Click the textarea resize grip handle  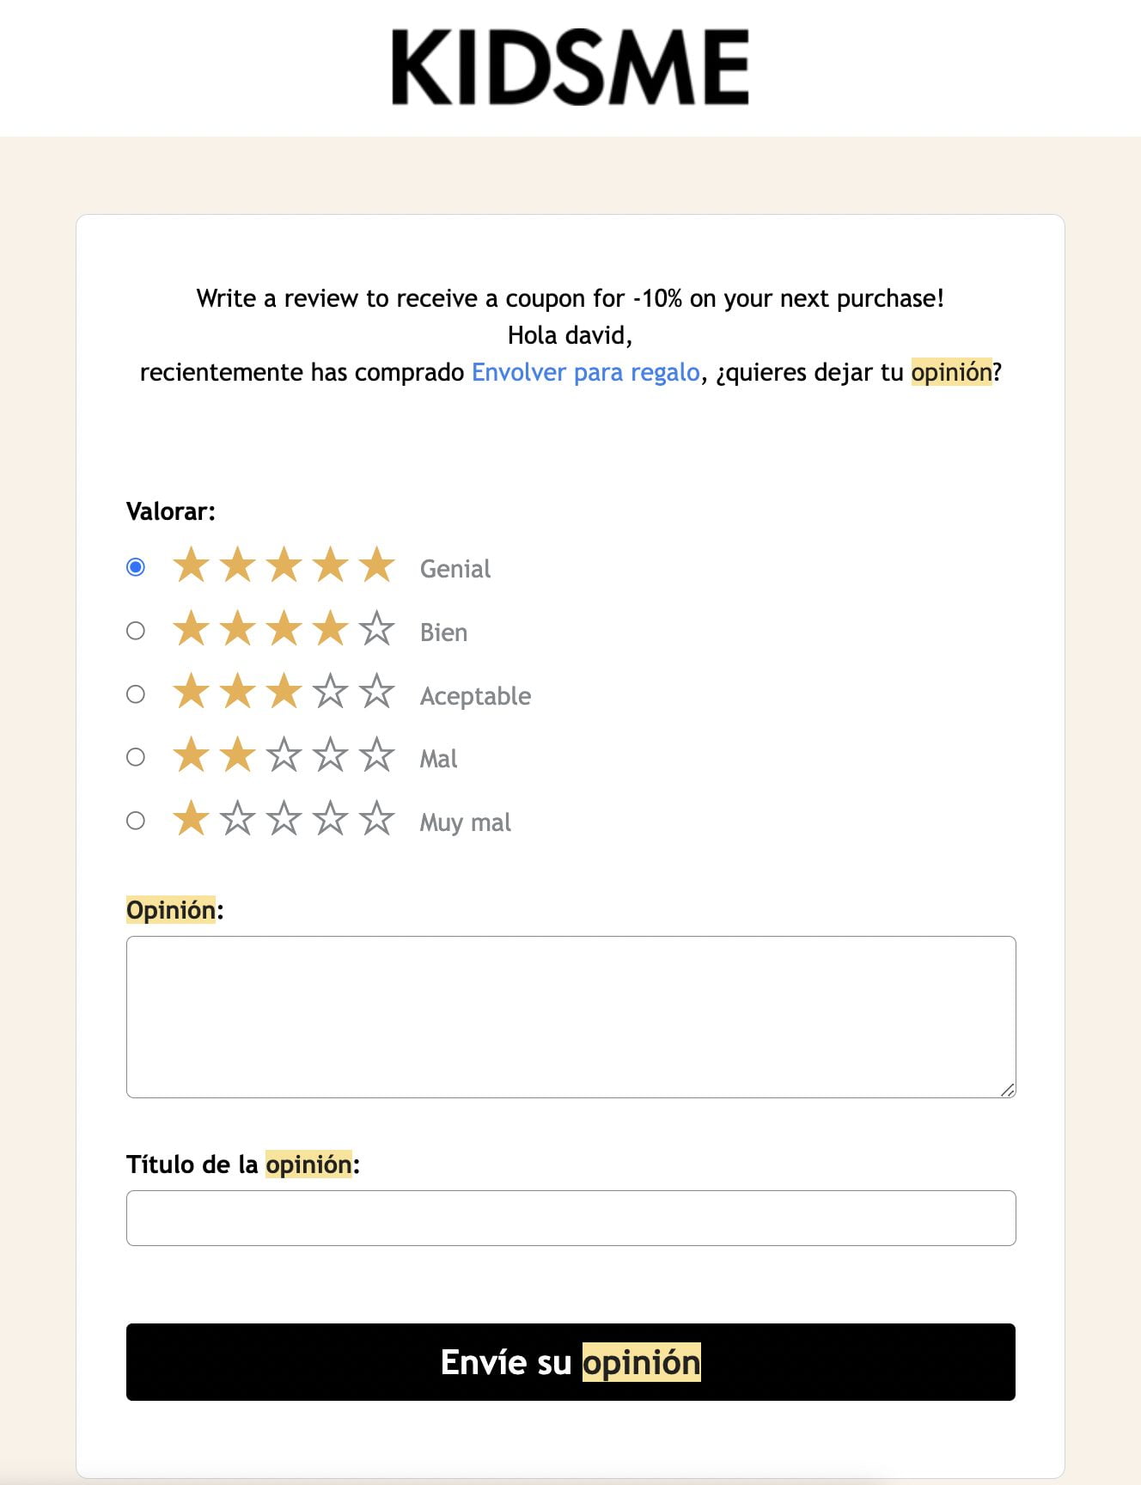point(1008,1090)
